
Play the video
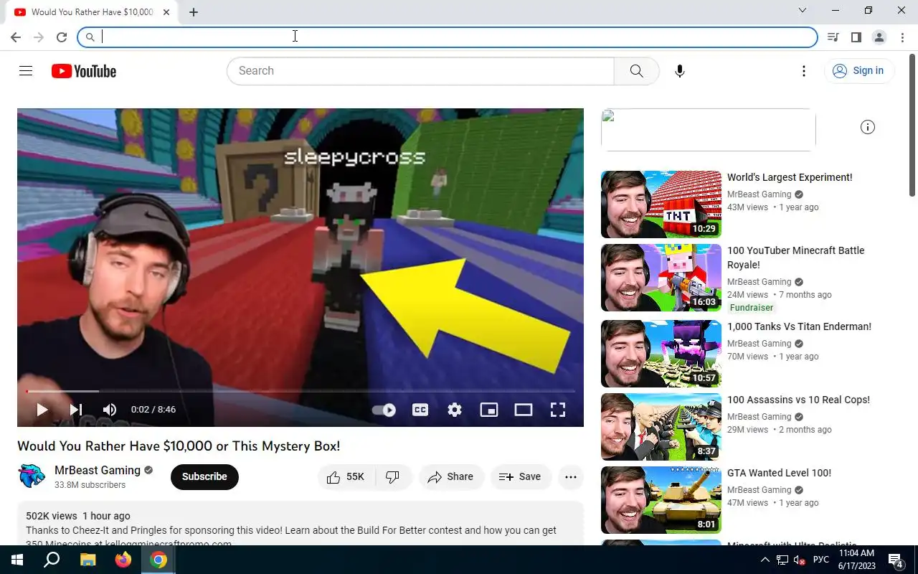(42, 410)
